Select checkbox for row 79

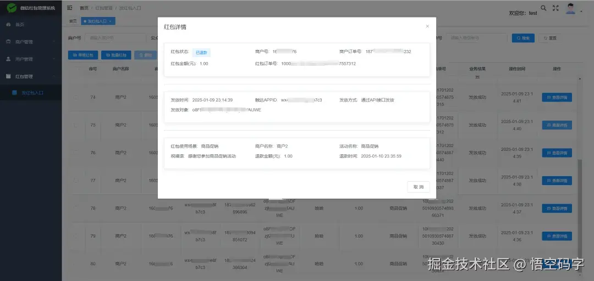pyautogui.click(x=76, y=236)
